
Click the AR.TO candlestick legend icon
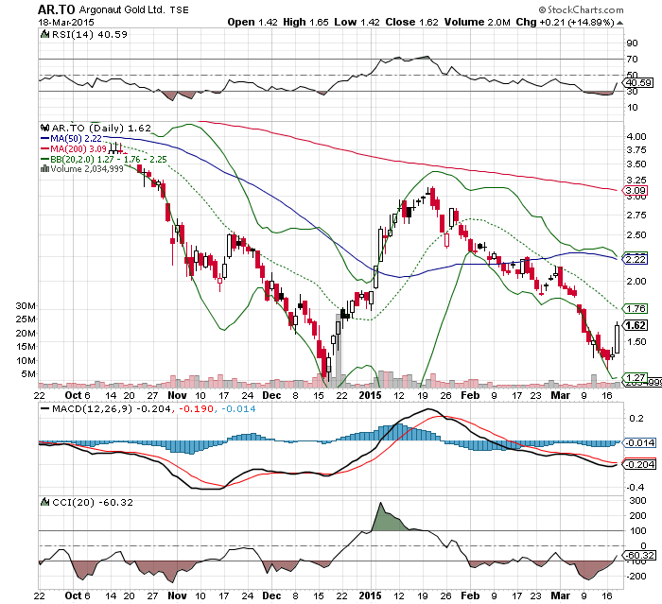click(x=44, y=128)
